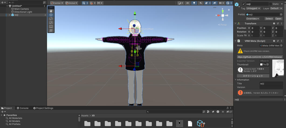Select the Rotate tool
The image size is (286, 128).
coord(51,19)
